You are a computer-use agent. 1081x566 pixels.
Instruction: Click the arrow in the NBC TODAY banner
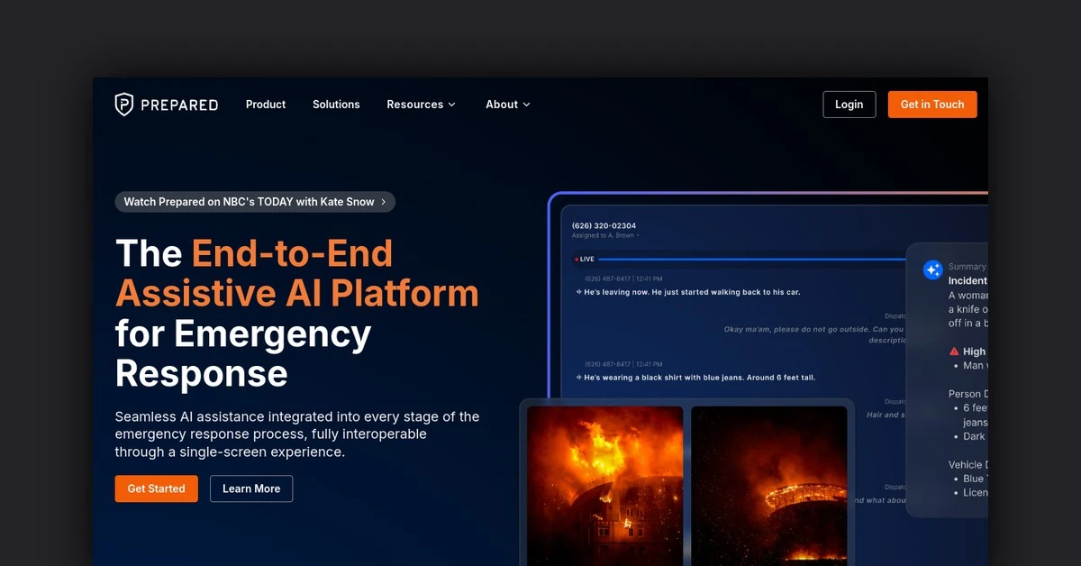pos(384,202)
